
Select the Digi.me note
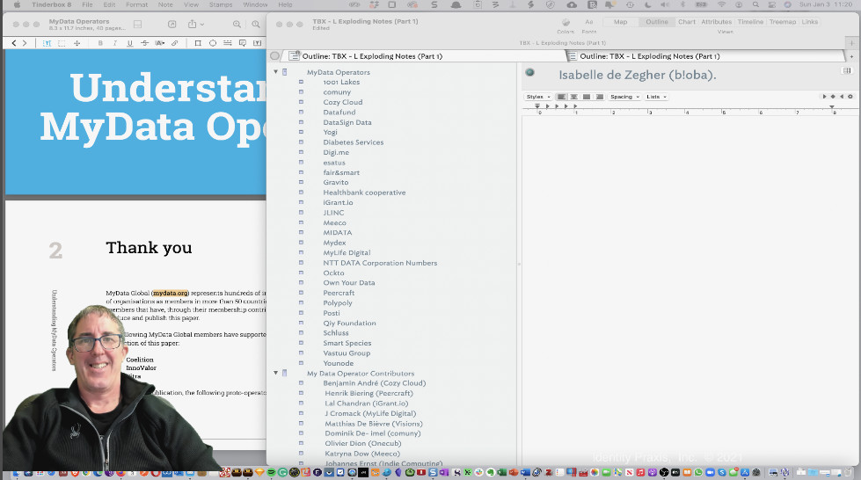[x=336, y=152]
